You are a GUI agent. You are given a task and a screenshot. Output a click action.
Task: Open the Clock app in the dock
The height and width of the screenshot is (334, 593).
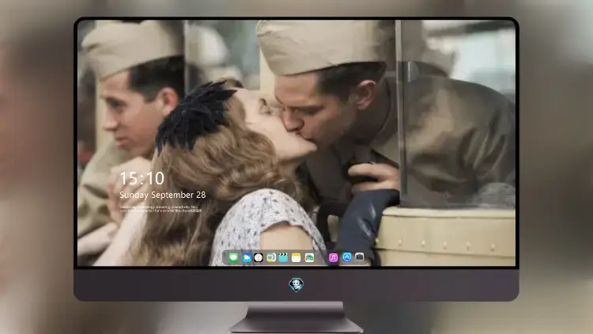coord(259,258)
